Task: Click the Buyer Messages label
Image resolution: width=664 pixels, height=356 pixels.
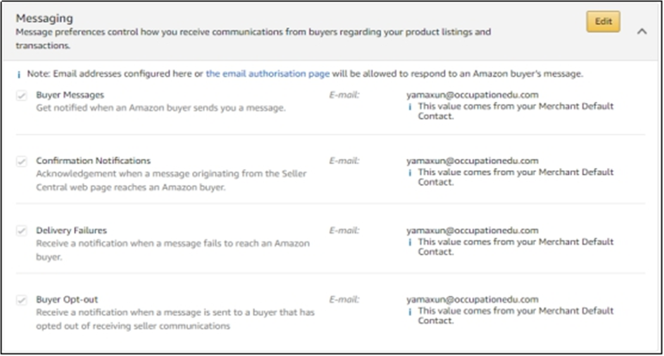Action: (70, 95)
